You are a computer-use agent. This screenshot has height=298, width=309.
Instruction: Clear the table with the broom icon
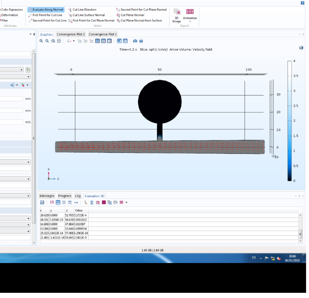pyautogui.click(x=86, y=202)
